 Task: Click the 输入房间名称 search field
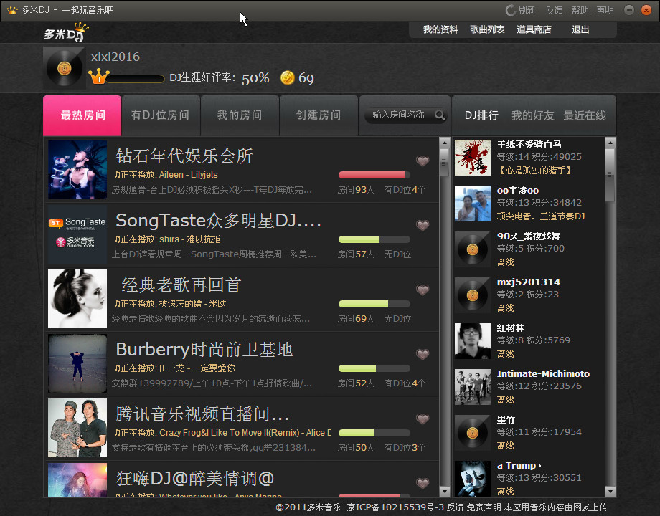(x=398, y=115)
